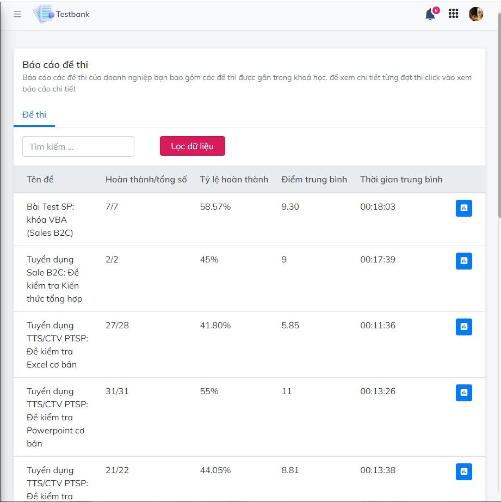Click the "Thời gian trung bình" column header
Screen dimensions: 501x502
click(x=401, y=179)
